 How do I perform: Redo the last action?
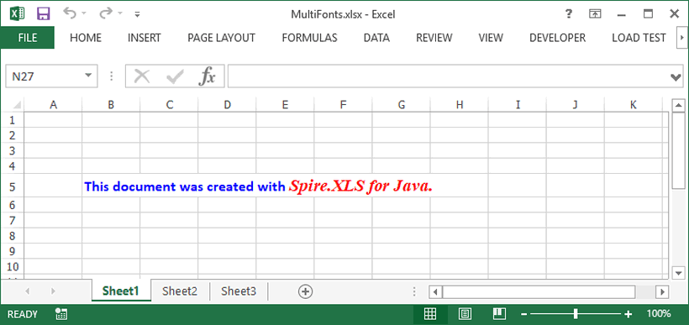point(106,13)
